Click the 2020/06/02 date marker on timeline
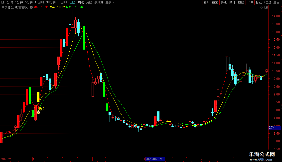Image resolution: width=282 pixels, height=162 pixels. 155,159
